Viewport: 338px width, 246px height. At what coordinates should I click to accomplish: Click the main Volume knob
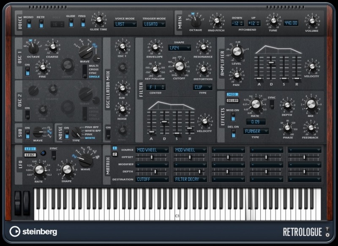coord(312,21)
